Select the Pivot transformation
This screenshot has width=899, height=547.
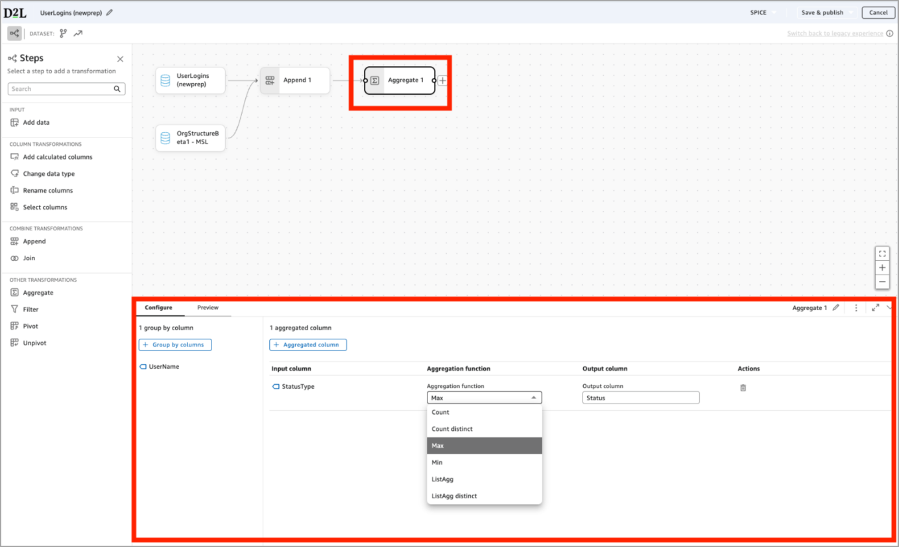click(x=30, y=326)
